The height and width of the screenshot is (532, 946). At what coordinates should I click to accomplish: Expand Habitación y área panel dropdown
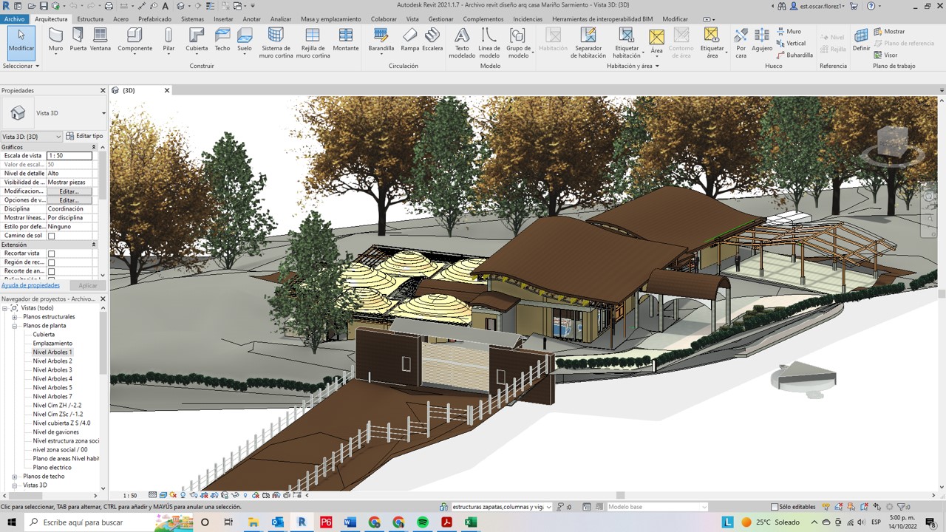pos(632,66)
